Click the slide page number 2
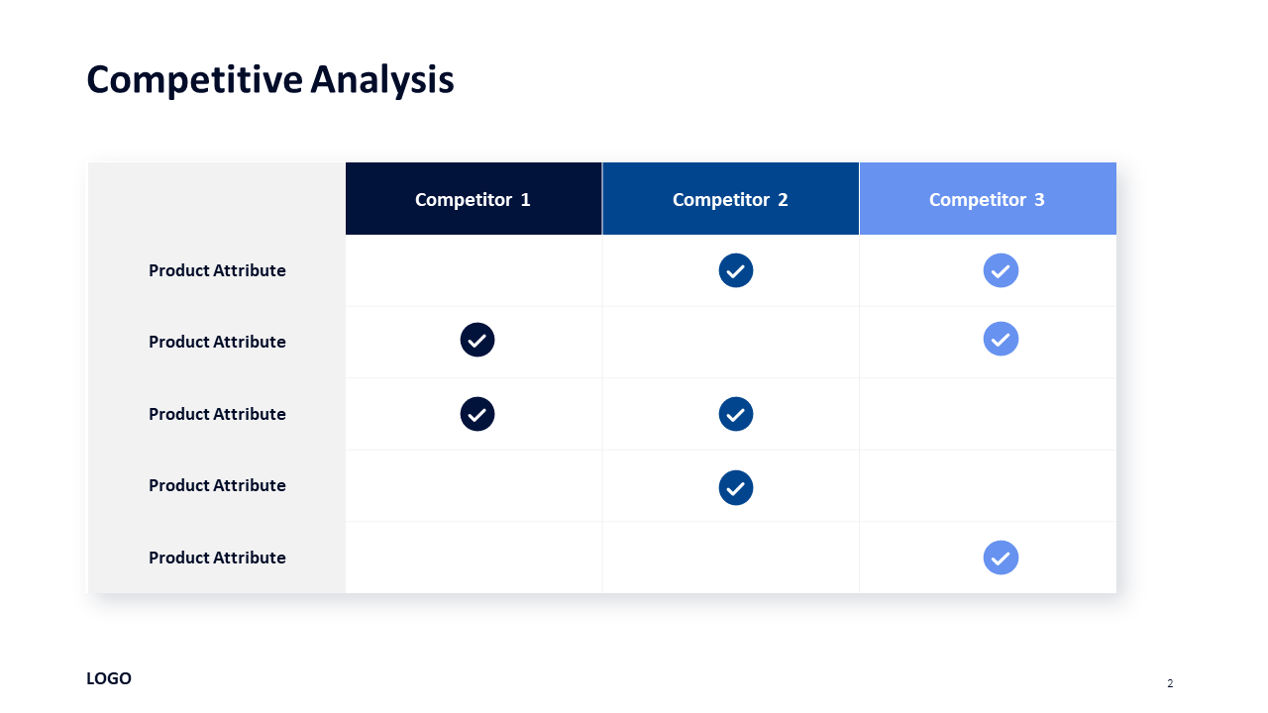The height and width of the screenshot is (713, 1268). (1170, 683)
